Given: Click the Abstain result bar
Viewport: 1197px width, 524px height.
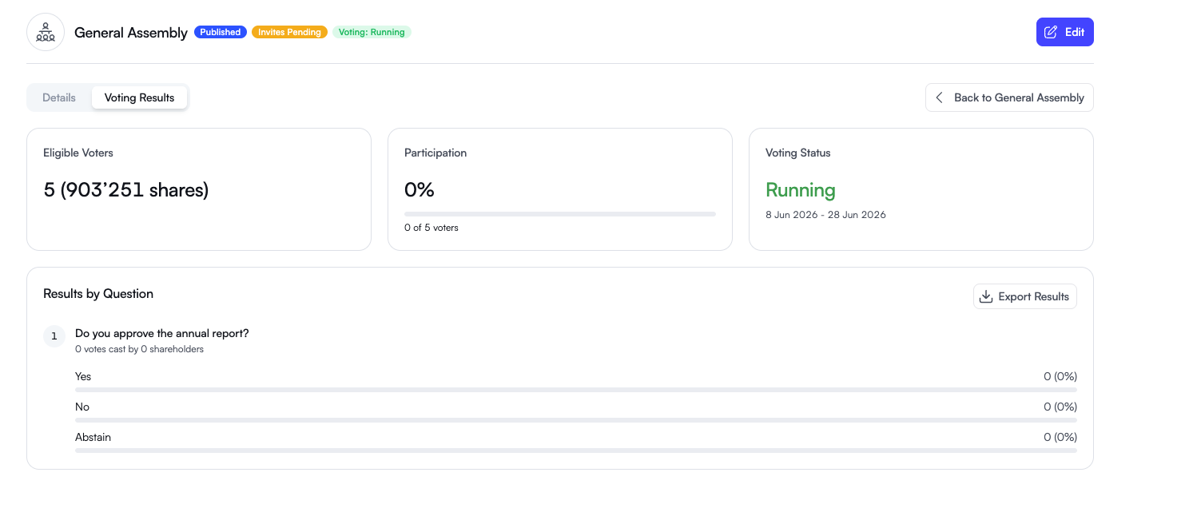Looking at the screenshot, I should [575, 451].
